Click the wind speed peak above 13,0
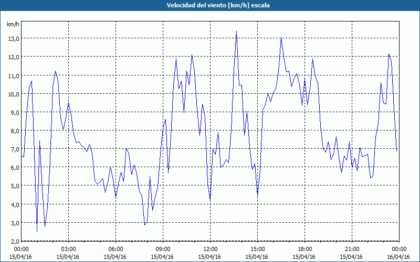The width and height of the screenshot is (420, 262). [236, 31]
